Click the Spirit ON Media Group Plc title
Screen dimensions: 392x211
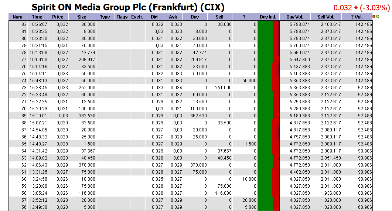tap(128, 7)
